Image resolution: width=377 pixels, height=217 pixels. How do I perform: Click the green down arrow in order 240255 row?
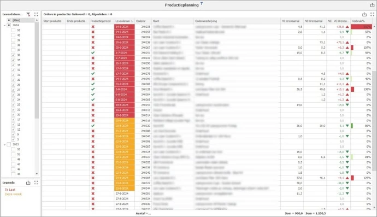(347, 32)
